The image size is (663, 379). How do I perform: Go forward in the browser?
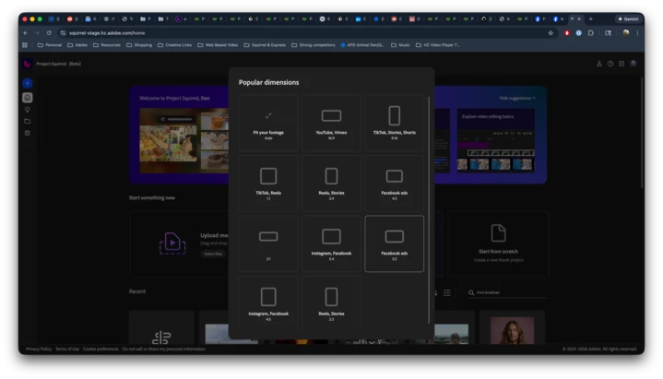(x=37, y=33)
